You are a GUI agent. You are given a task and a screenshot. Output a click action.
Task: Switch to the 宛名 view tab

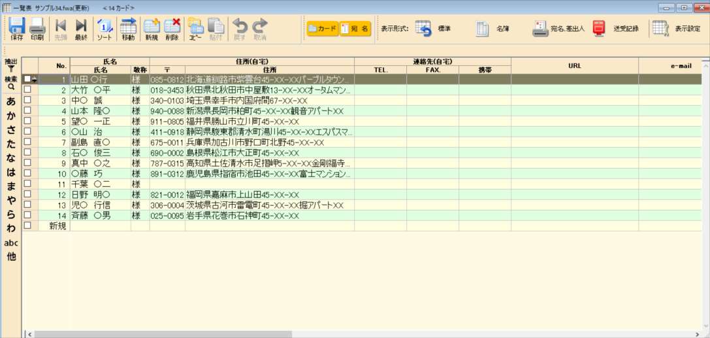point(355,29)
